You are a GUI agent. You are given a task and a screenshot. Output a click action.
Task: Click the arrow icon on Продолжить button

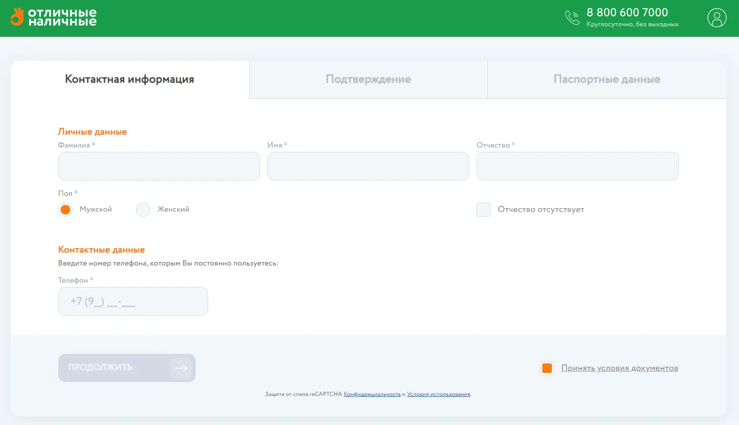pyautogui.click(x=181, y=368)
